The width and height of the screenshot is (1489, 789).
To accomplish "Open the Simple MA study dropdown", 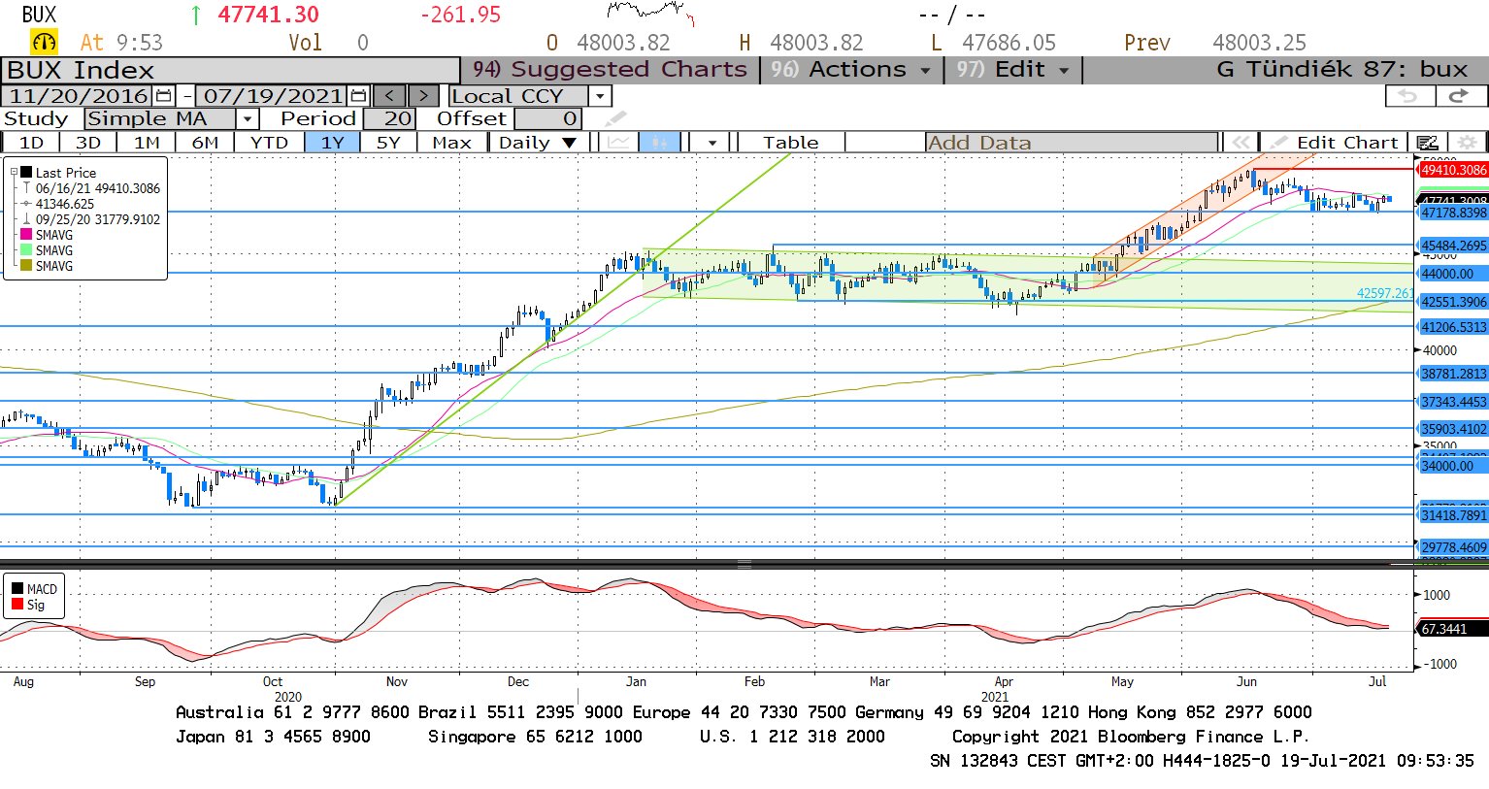I will [x=248, y=118].
